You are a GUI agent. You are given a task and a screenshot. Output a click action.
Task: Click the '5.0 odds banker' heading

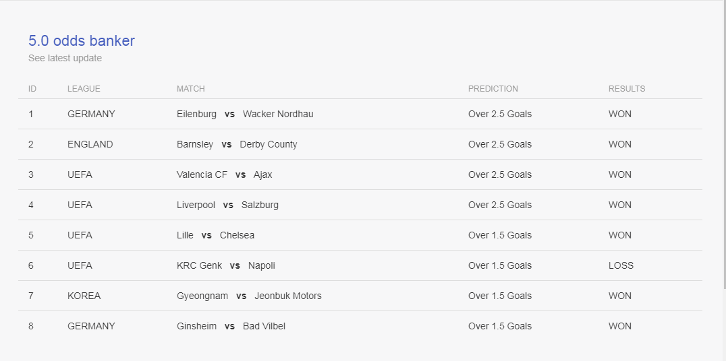click(x=82, y=40)
